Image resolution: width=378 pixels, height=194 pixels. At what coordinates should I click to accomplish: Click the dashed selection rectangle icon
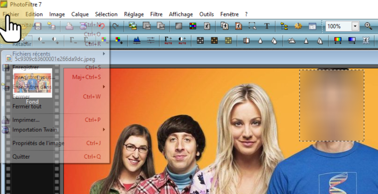(x=252, y=26)
